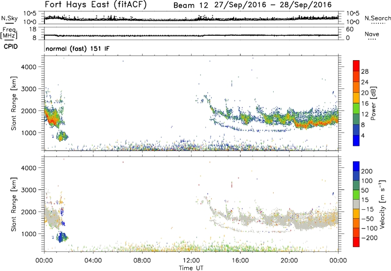The height and width of the screenshot is (271, 391).
Task: Select the title 'Fort Hays East (fitACF)'
Action: [96, 5]
